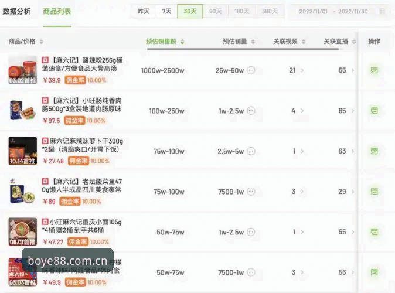Click price ¥89

point(49,202)
